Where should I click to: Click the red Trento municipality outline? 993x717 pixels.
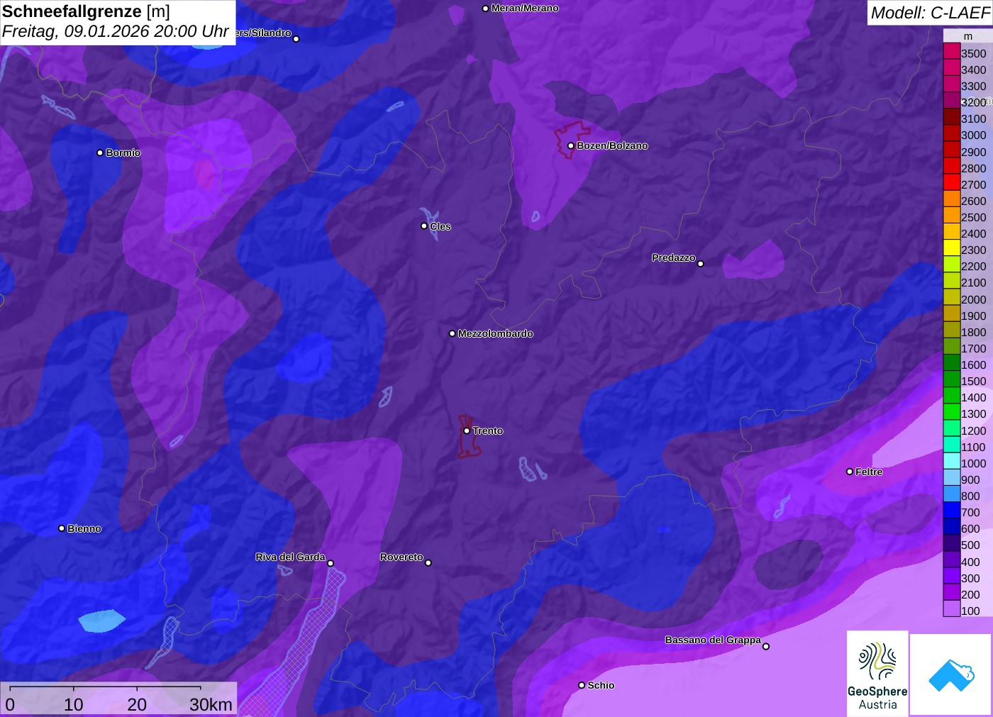pos(468,436)
